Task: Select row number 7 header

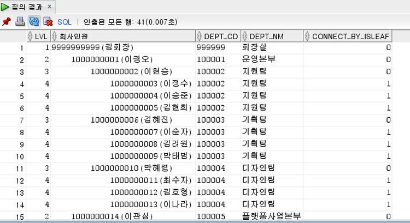Action: tap(13, 120)
